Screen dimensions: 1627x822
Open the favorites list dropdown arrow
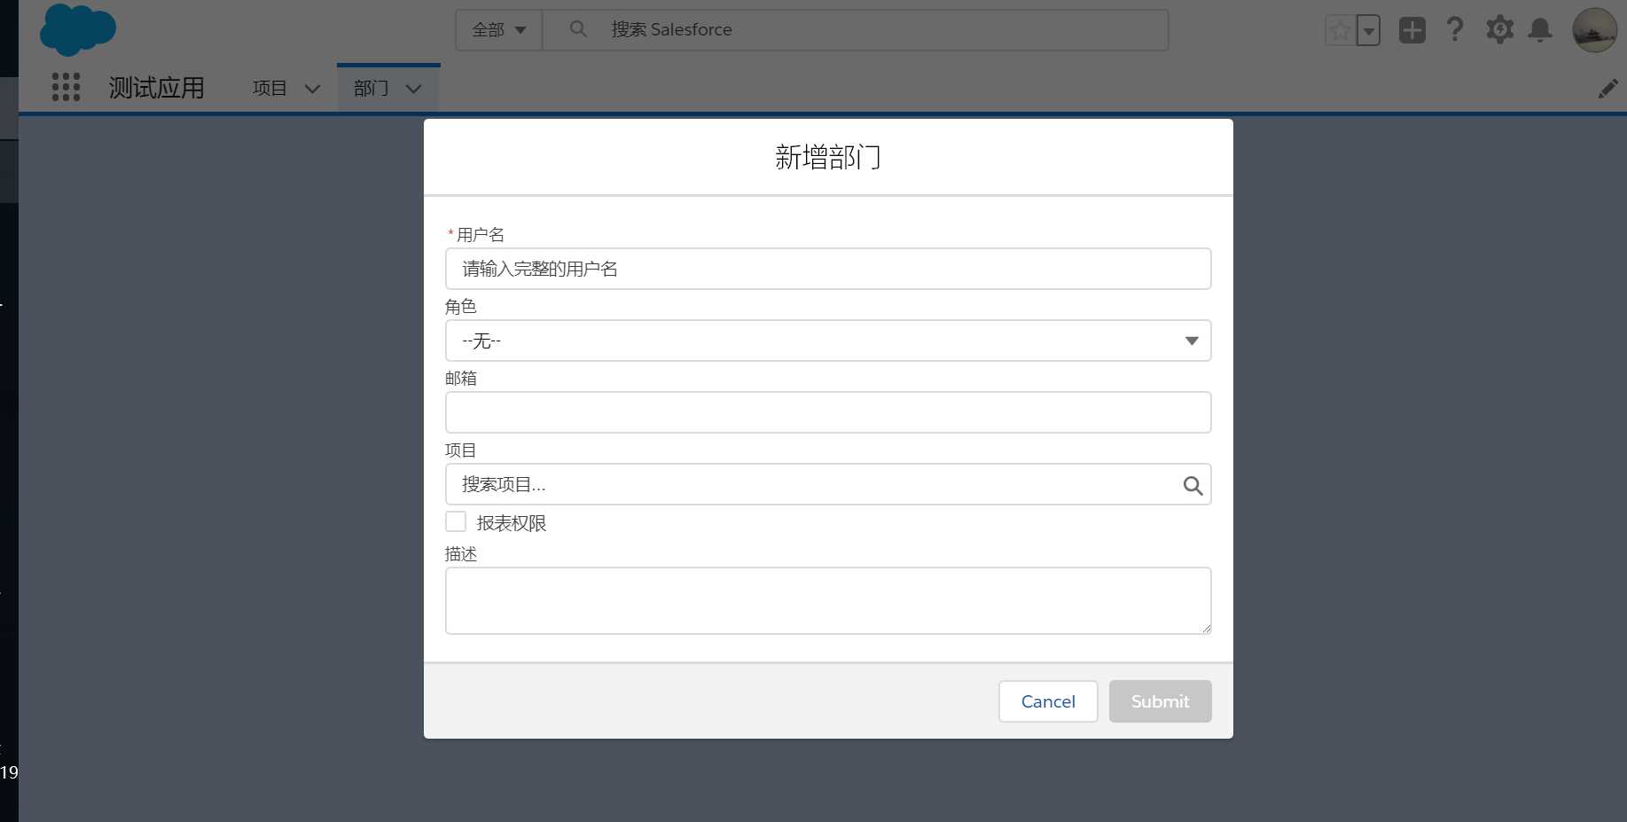click(1369, 30)
